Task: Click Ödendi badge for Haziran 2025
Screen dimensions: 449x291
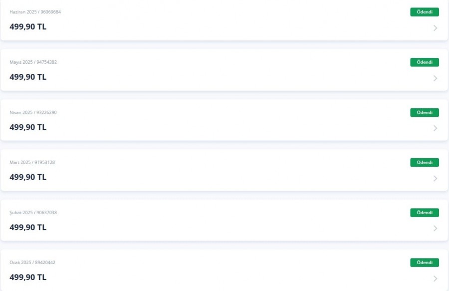Action: 425,12
